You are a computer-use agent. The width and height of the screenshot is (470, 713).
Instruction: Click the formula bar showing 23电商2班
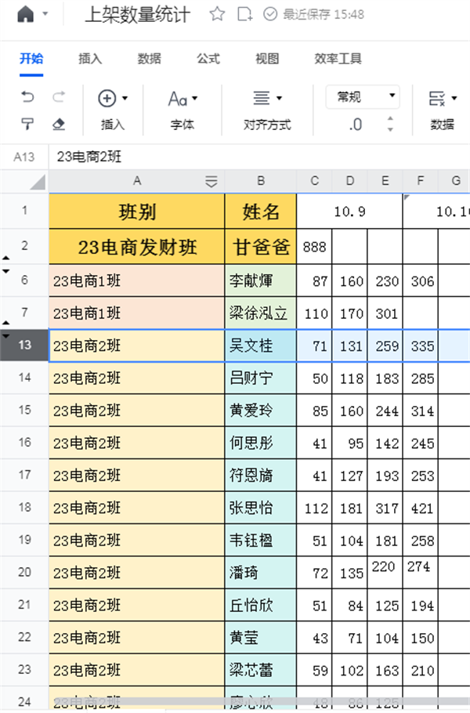(259, 157)
